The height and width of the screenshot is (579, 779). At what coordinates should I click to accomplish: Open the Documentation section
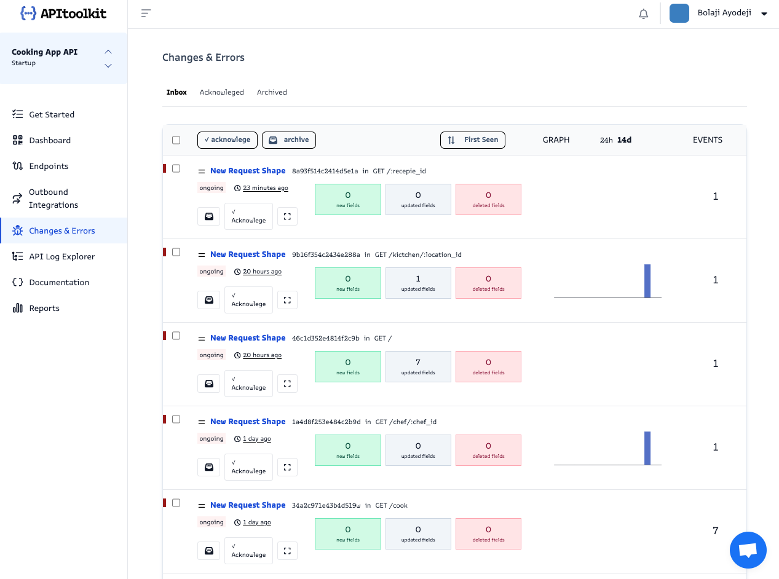coord(58,282)
